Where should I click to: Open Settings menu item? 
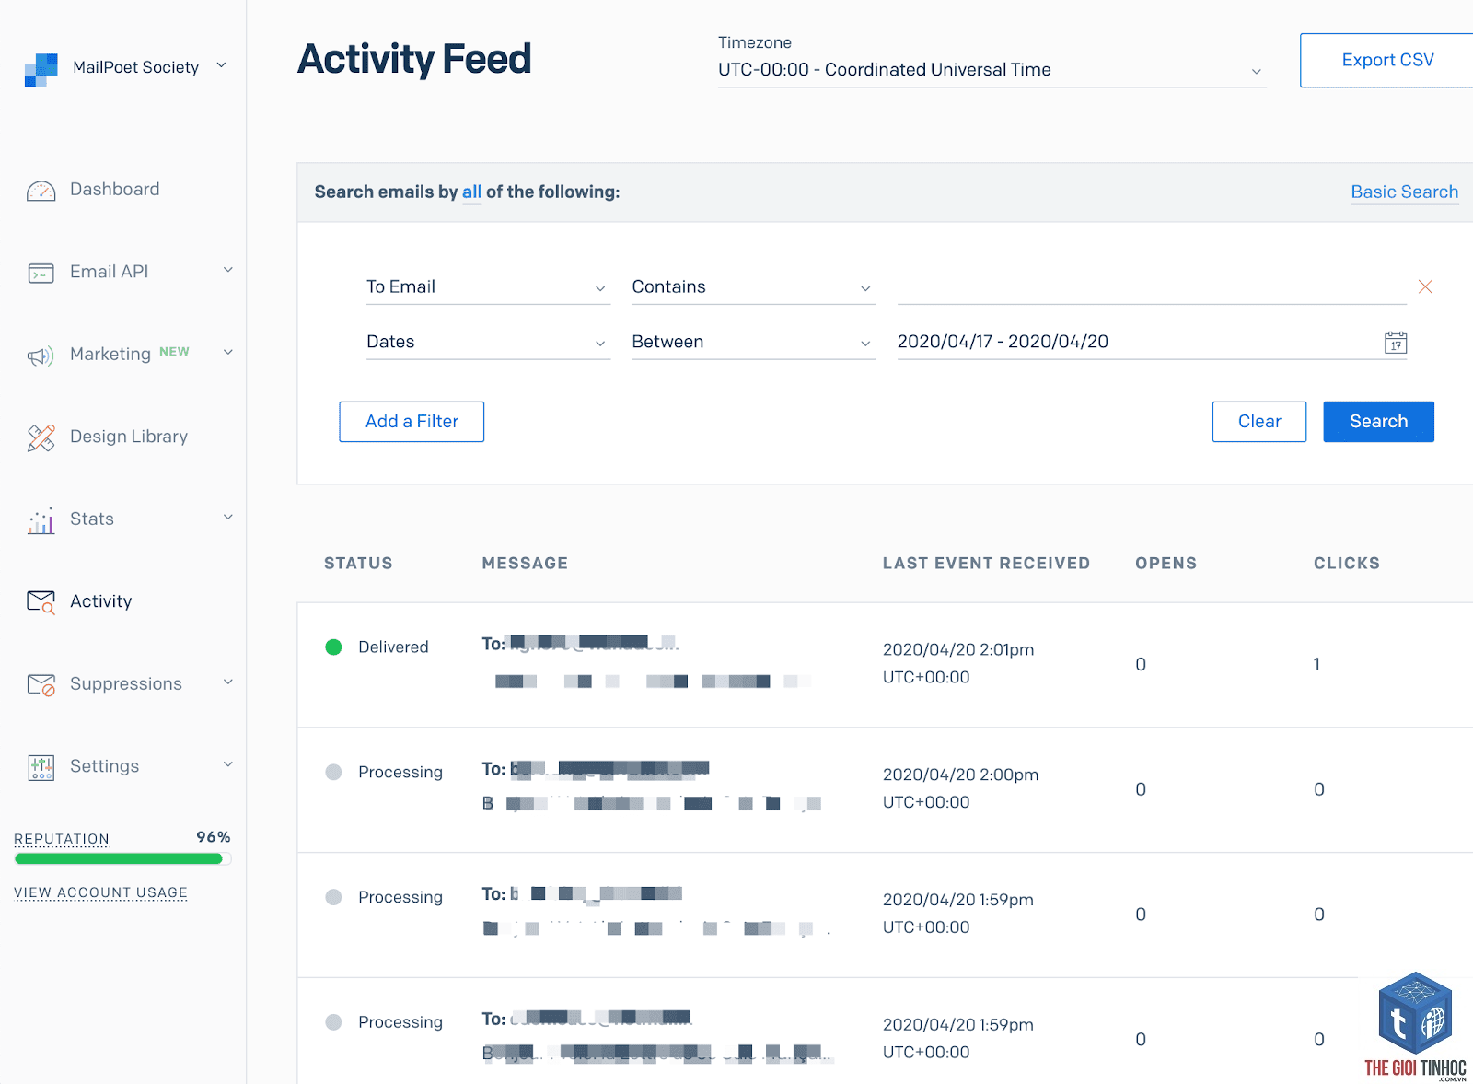pyautogui.click(x=104, y=766)
